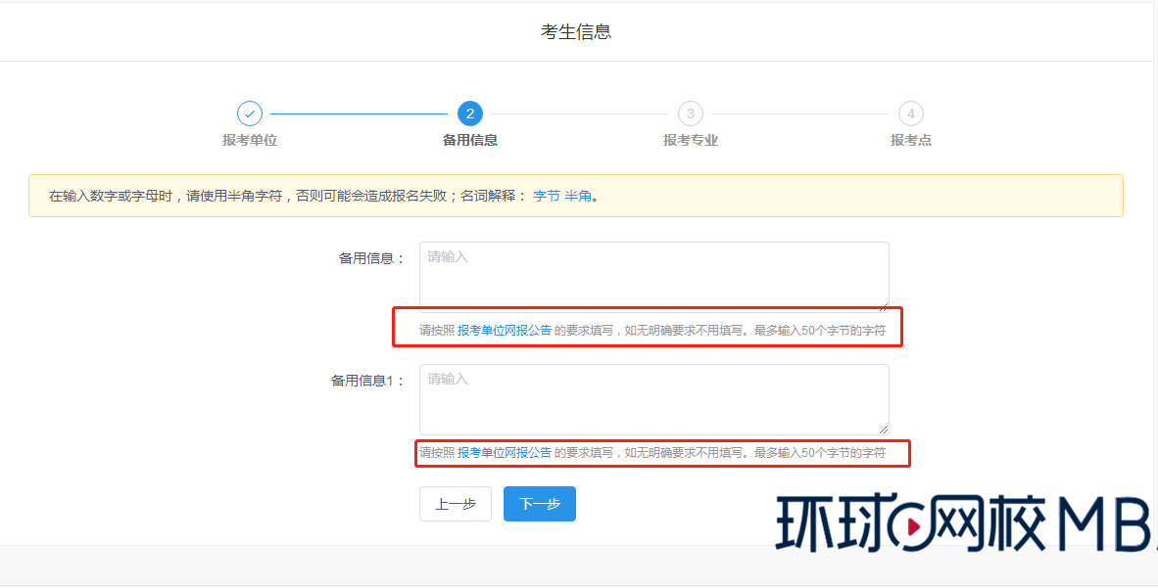Click the 报考单位 step label text
Viewport: 1158px width, 588px height.
pos(250,140)
